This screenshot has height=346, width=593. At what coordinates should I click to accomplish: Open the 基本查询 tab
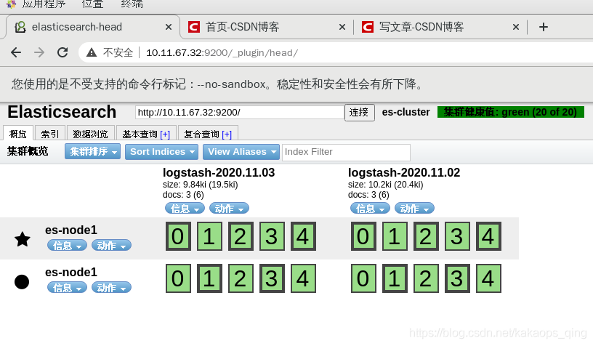(146, 134)
